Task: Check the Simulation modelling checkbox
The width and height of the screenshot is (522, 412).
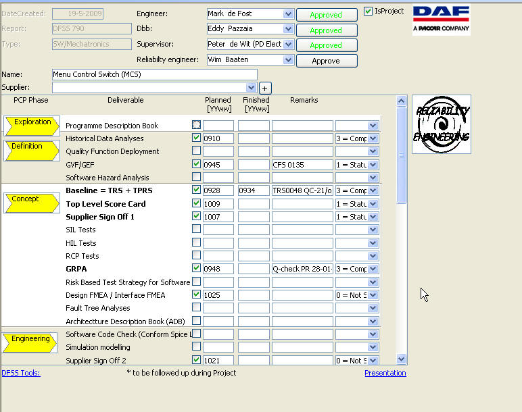Action: coord(196,346)
